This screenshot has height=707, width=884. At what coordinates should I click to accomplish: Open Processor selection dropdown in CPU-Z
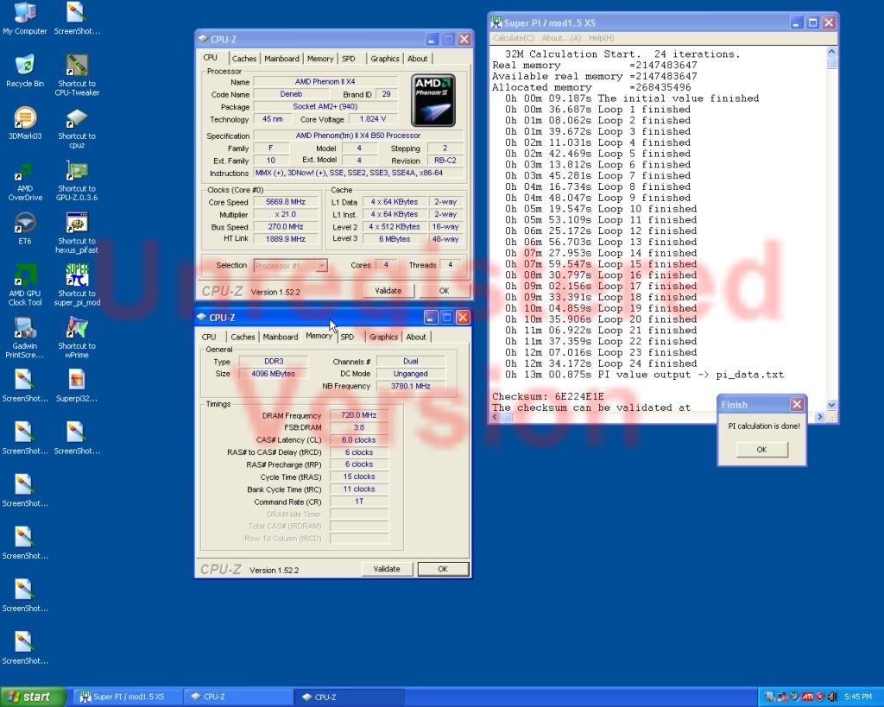coord(290,266)
